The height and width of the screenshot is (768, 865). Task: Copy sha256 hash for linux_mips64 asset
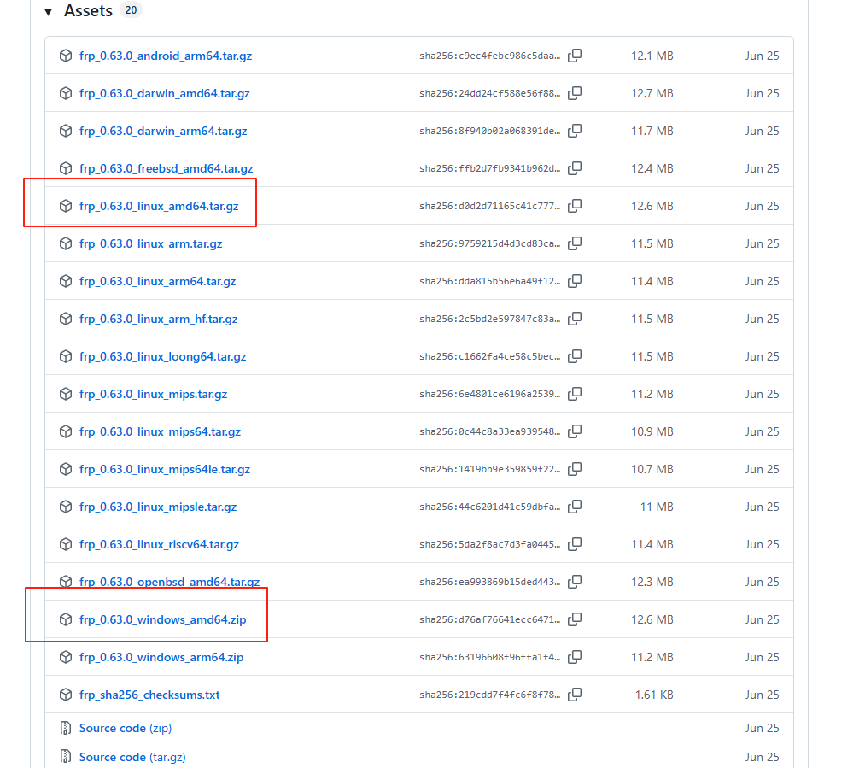tap(576, 431)
